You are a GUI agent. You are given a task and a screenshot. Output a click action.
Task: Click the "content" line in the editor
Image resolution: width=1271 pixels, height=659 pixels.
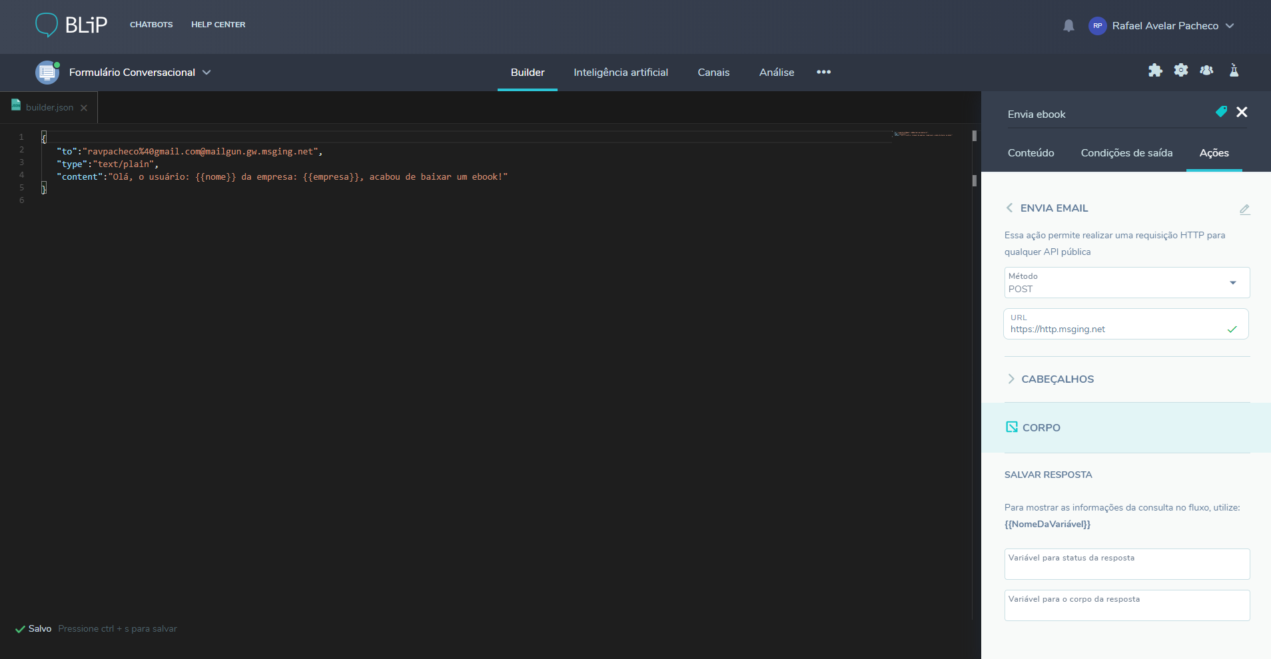pos(282,176)
